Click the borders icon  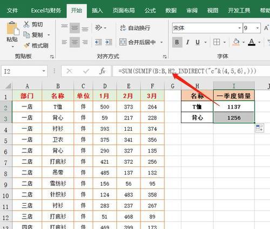[x=217, y=42]
